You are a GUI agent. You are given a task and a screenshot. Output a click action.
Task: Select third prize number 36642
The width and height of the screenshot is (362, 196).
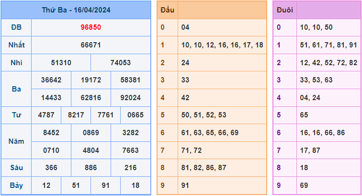[51, 80]
